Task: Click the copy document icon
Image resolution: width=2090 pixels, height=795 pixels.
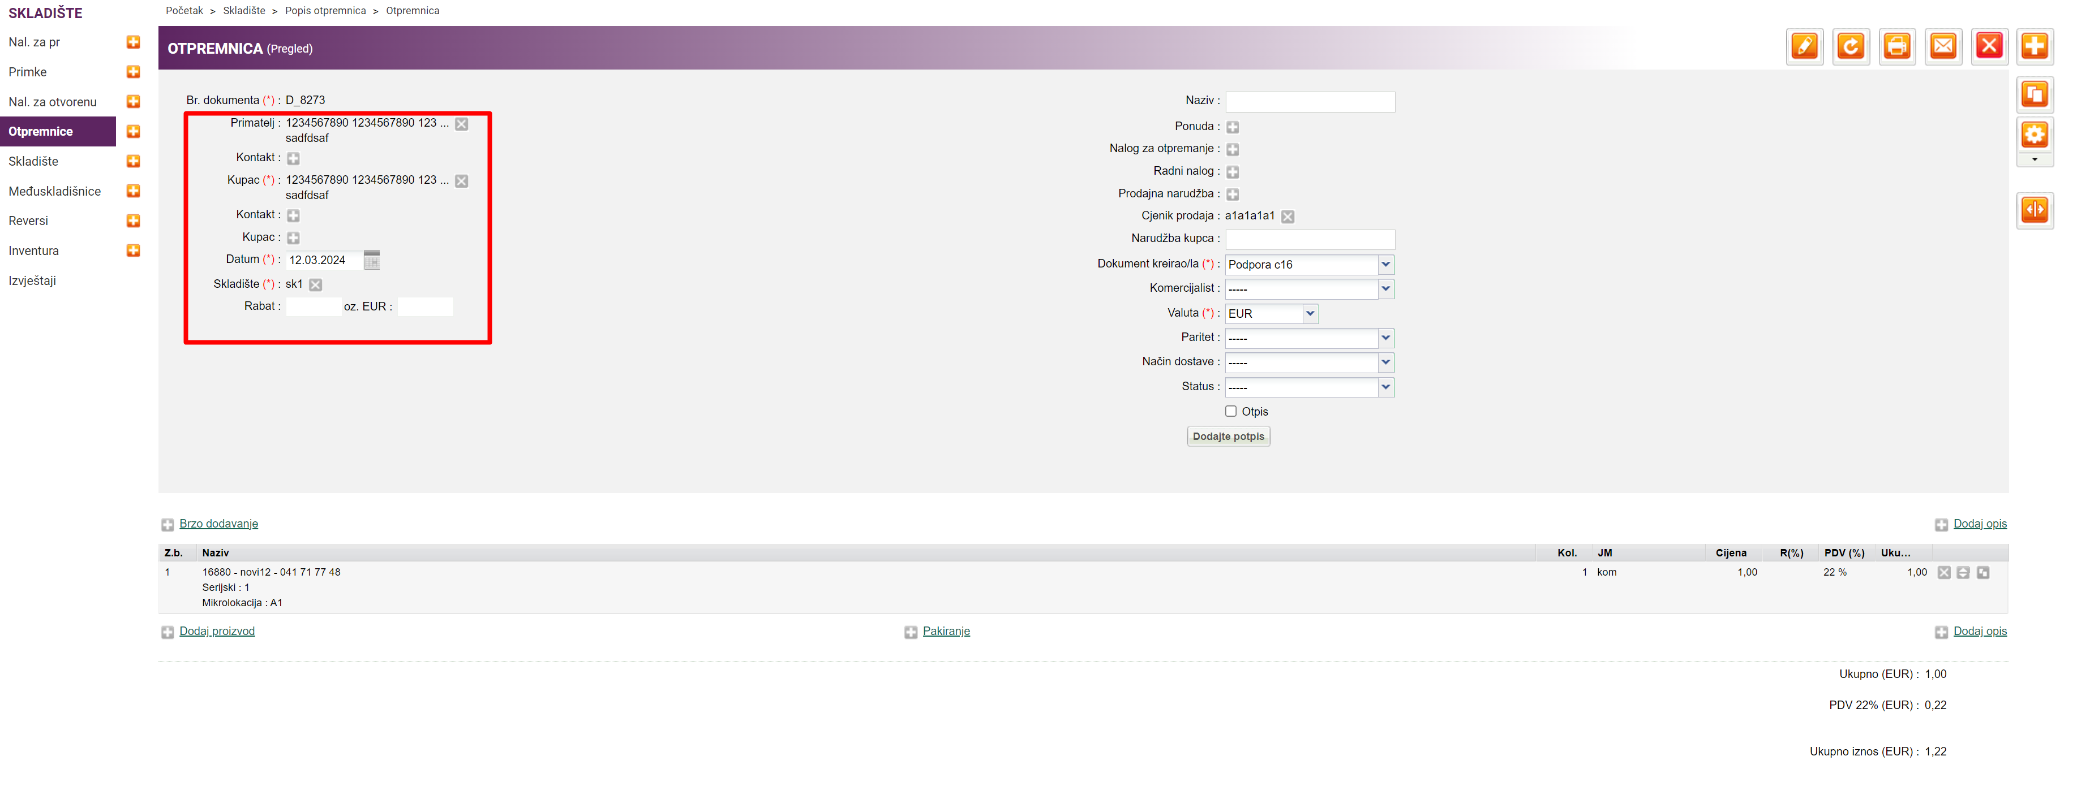Action: 2034,95
